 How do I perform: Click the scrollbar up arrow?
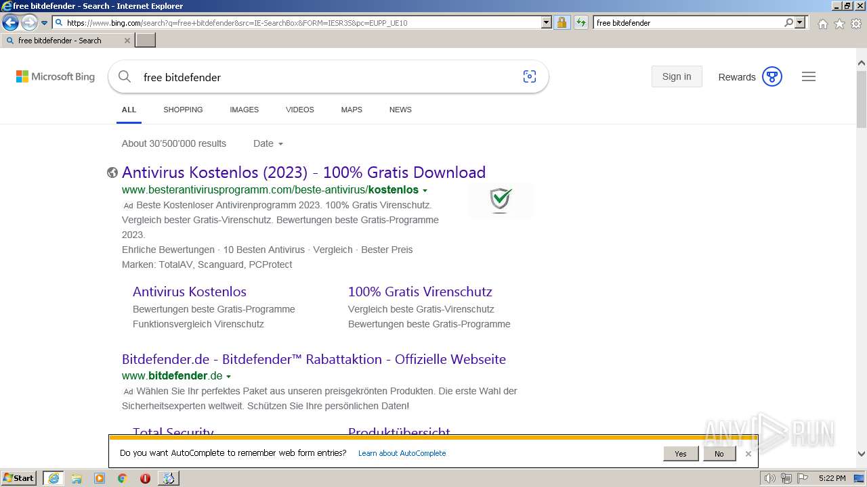tap(862, 63)
